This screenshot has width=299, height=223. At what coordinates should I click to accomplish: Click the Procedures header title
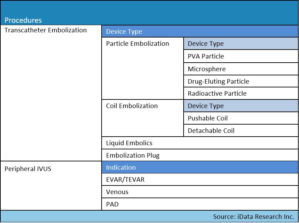23,20
